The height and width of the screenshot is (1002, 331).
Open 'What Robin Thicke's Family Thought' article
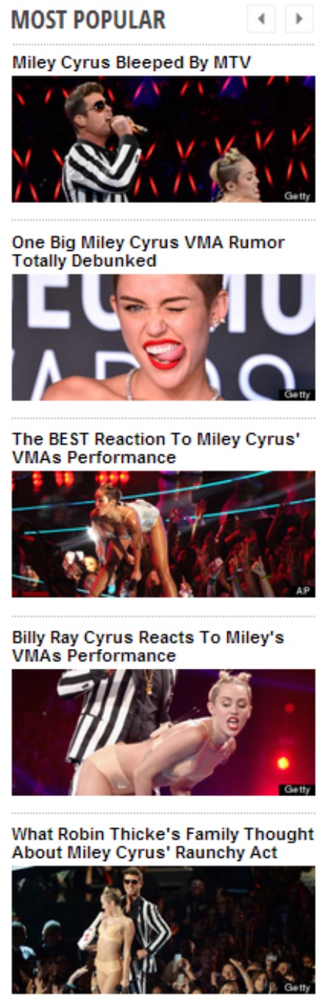click(163, 843)
